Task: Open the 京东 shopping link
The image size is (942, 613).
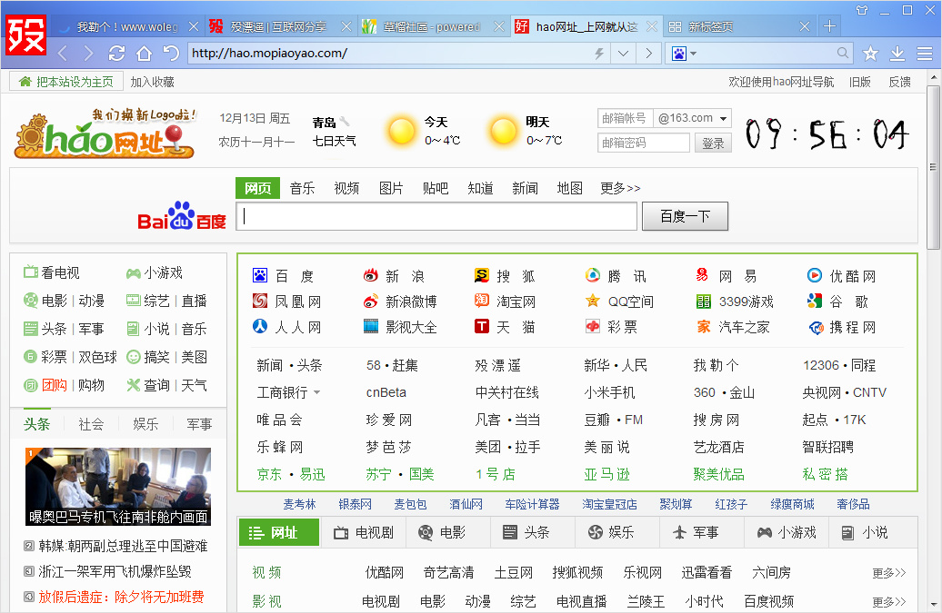Action: point(269,474)
